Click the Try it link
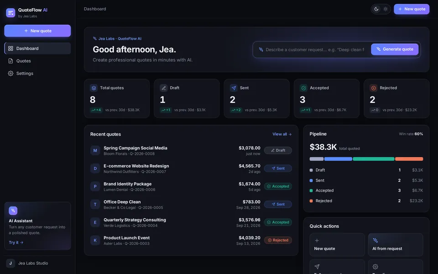The image size is (438, 274). pyautogui.click(x=16, y=242)
